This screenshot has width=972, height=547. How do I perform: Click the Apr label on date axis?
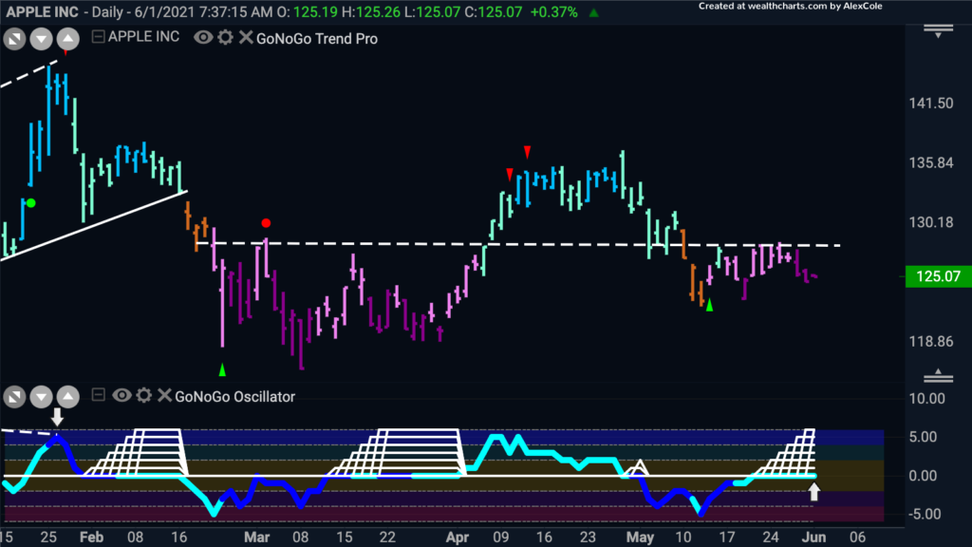tap(458, 538)
